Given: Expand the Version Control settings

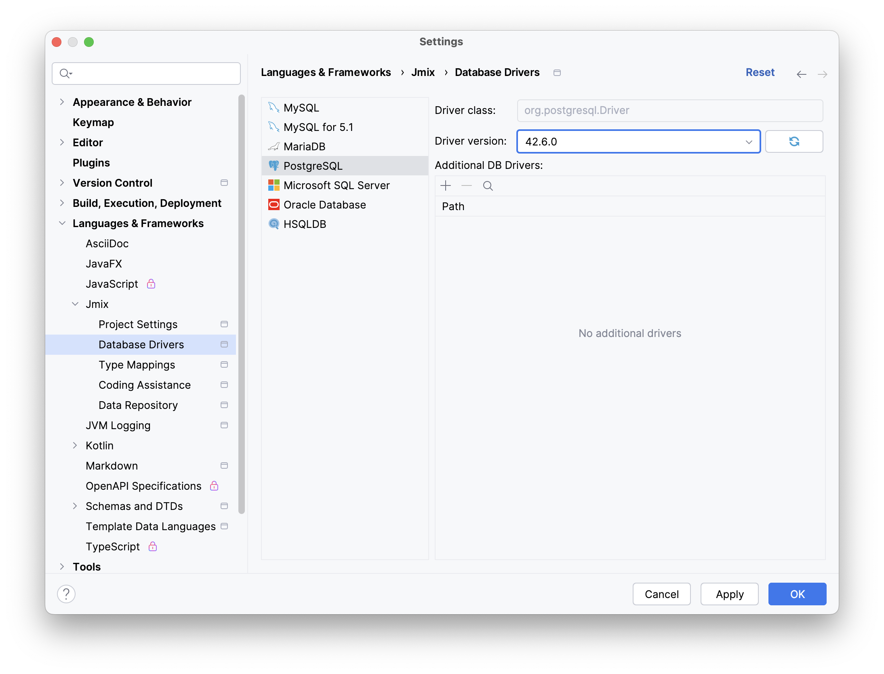Looking at the screenshot, I should pos(61,183).
